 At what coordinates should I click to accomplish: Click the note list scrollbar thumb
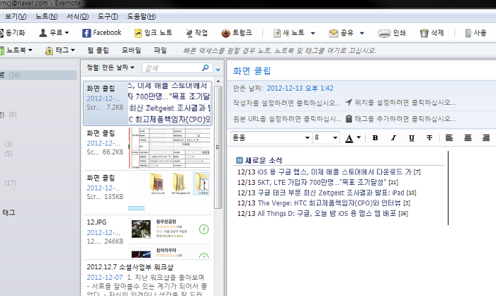tap(218, 147)
